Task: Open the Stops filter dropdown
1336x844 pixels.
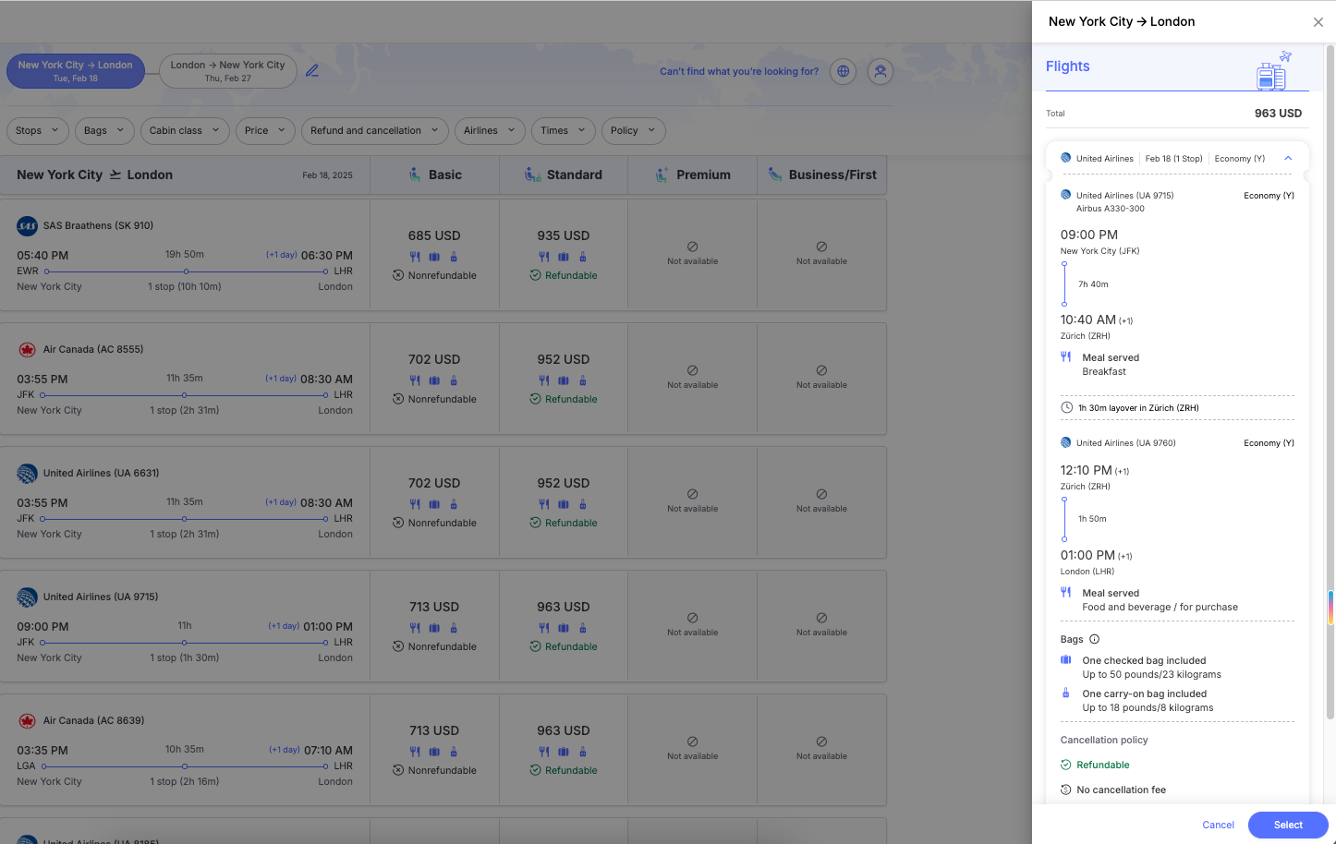Action: click(x=38, y=130)
